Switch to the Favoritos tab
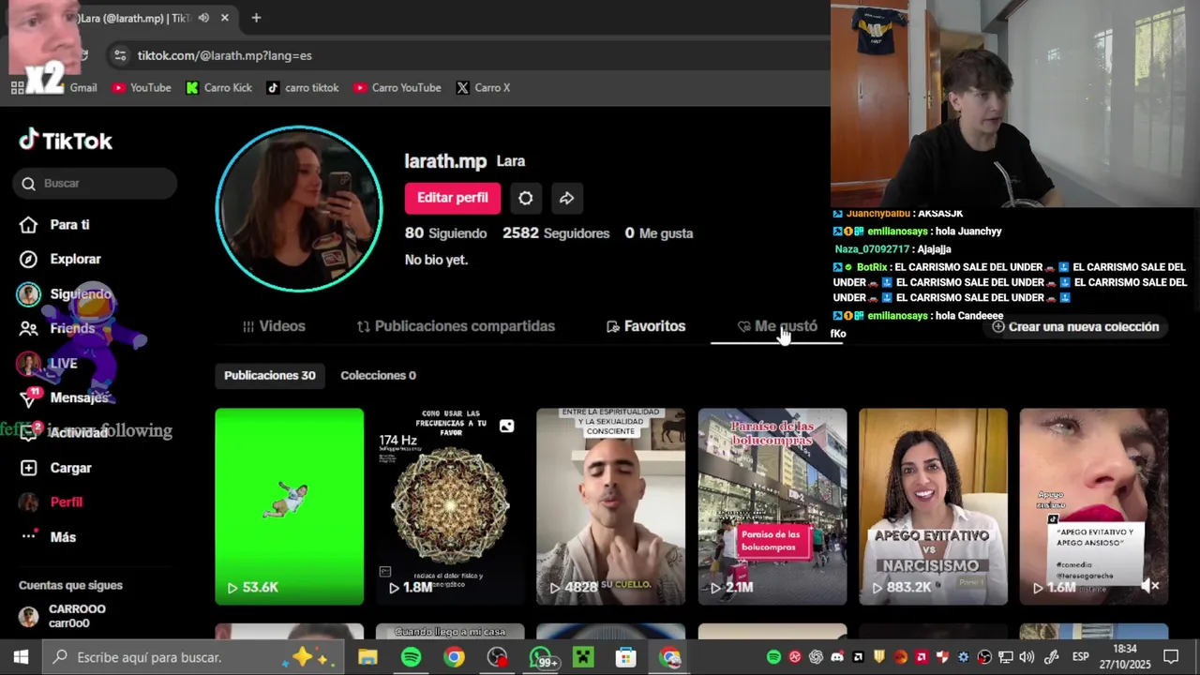The image size is (1200, 675). click(646, 326)
